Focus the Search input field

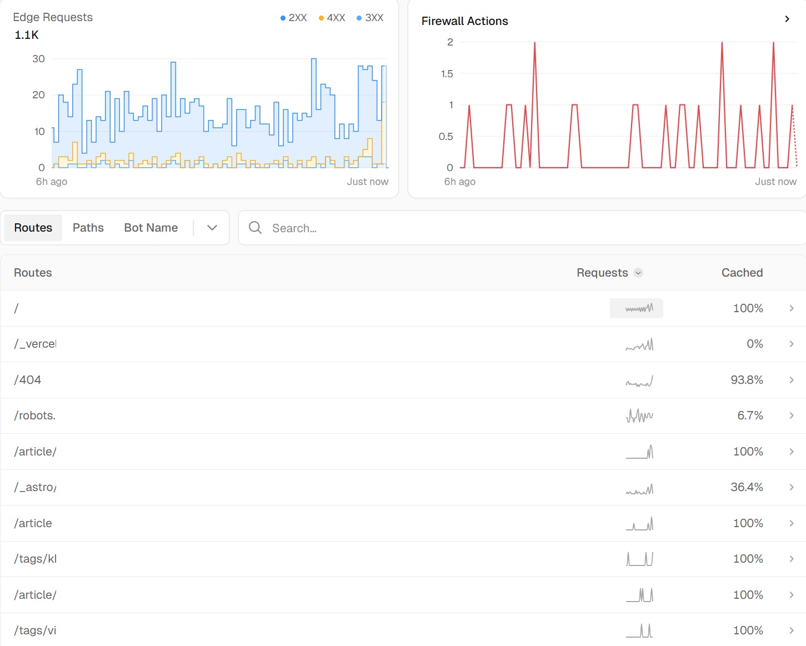click(500, 228)
